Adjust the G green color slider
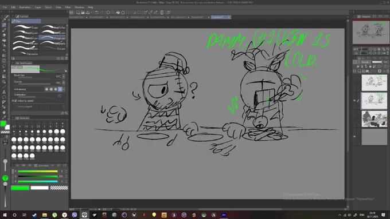The width and height of the screenshot is (390, 219). pyautogui.click(x=38, y=176)
